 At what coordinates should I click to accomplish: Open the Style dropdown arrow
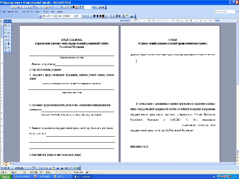[56, 16]
